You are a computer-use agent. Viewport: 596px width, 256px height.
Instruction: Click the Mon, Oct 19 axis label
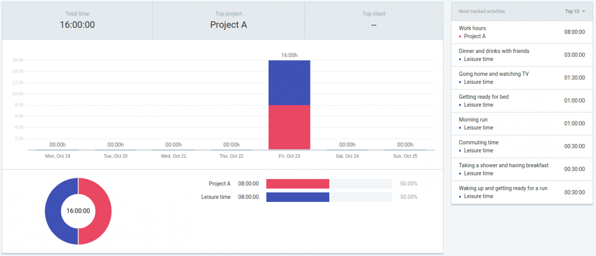[58, 156]
